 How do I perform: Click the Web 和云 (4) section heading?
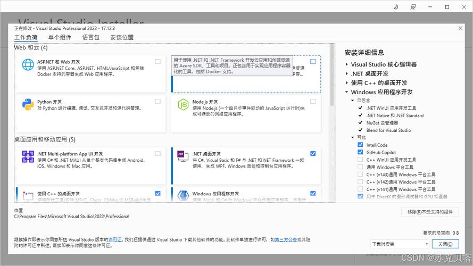(31, 48)
